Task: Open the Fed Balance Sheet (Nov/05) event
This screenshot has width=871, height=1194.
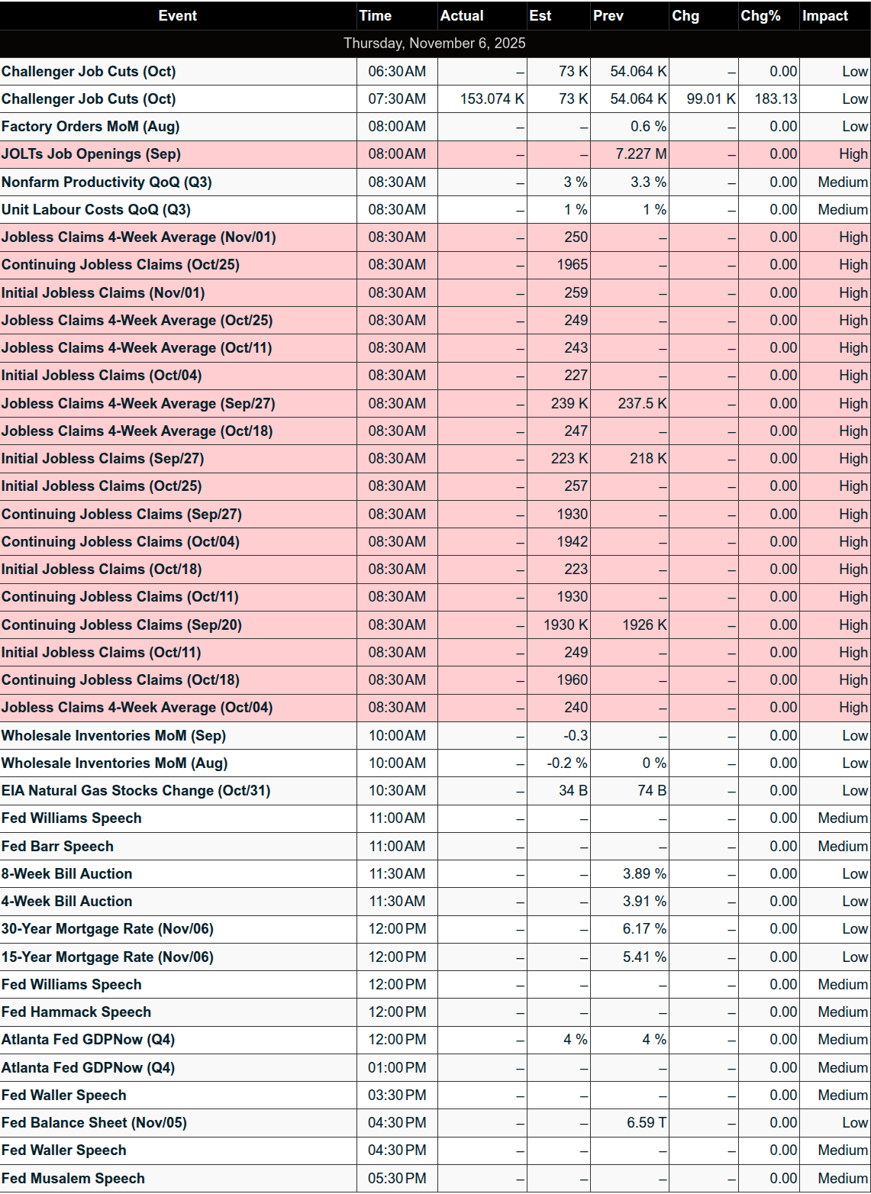Action: pos(94,1123)
